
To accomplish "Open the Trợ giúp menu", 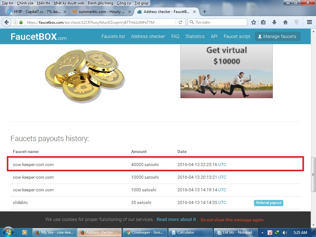I will coord(141,3).
